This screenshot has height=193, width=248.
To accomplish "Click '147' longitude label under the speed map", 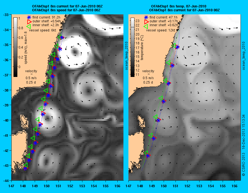I will [x=11, y=186].
